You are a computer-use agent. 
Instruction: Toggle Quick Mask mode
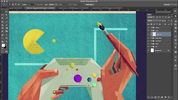point(2,52)
